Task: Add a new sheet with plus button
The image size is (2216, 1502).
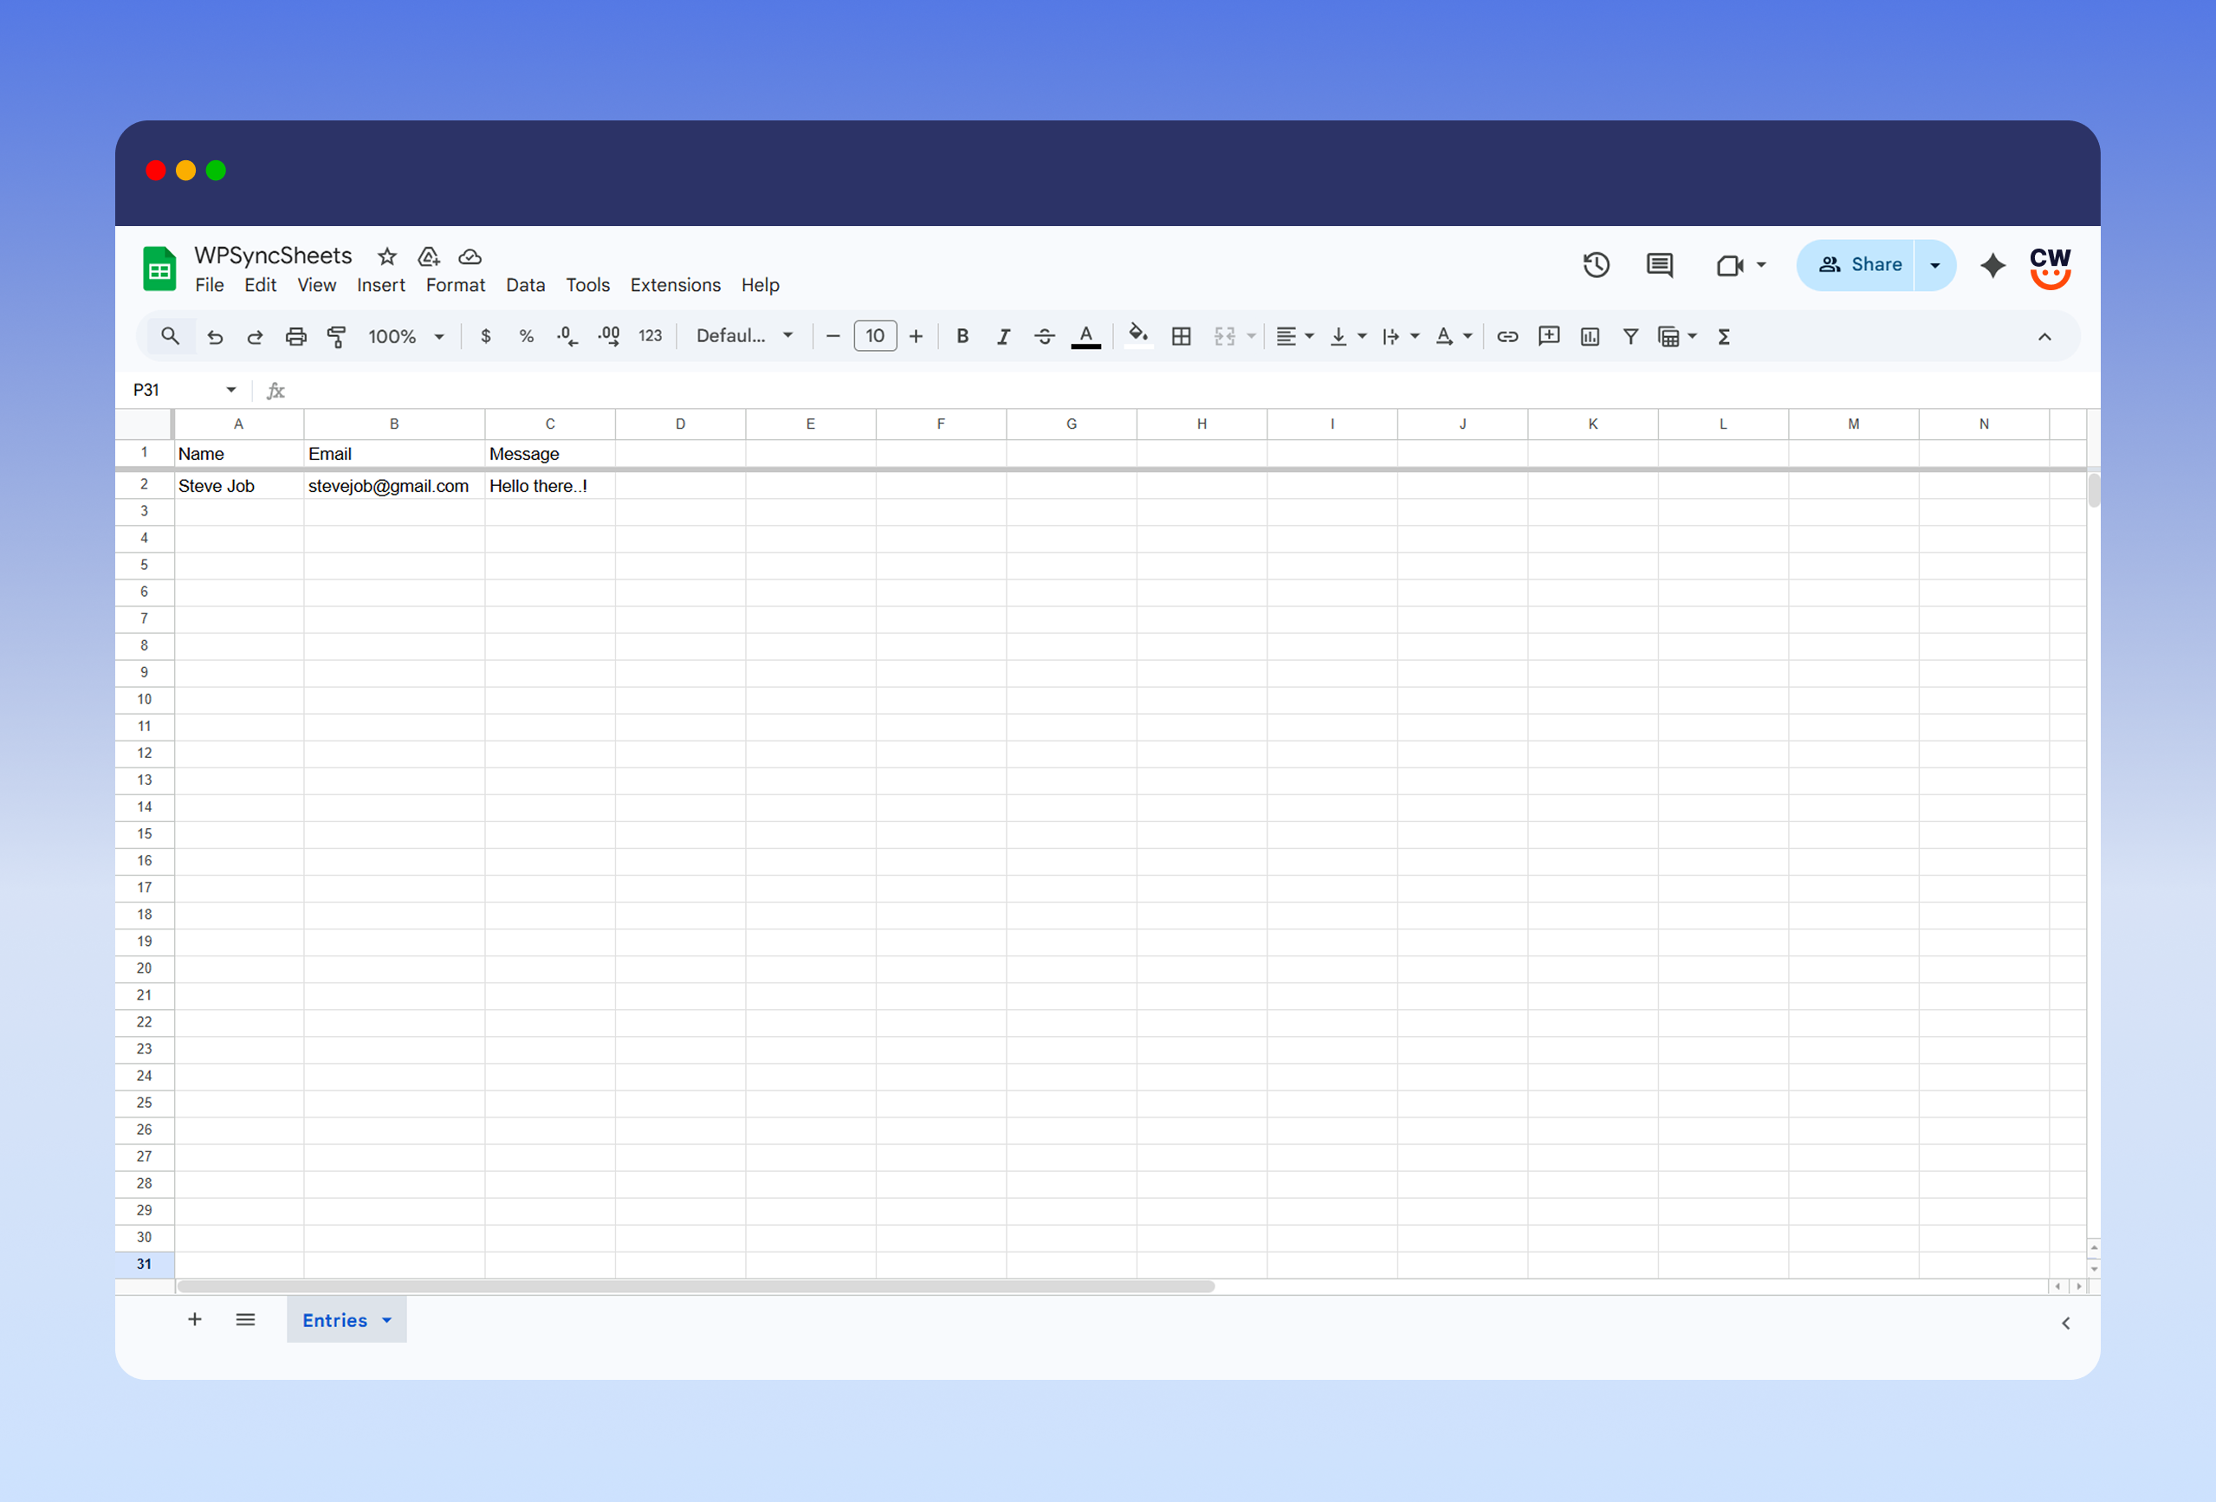Action: pos(195,1320)
